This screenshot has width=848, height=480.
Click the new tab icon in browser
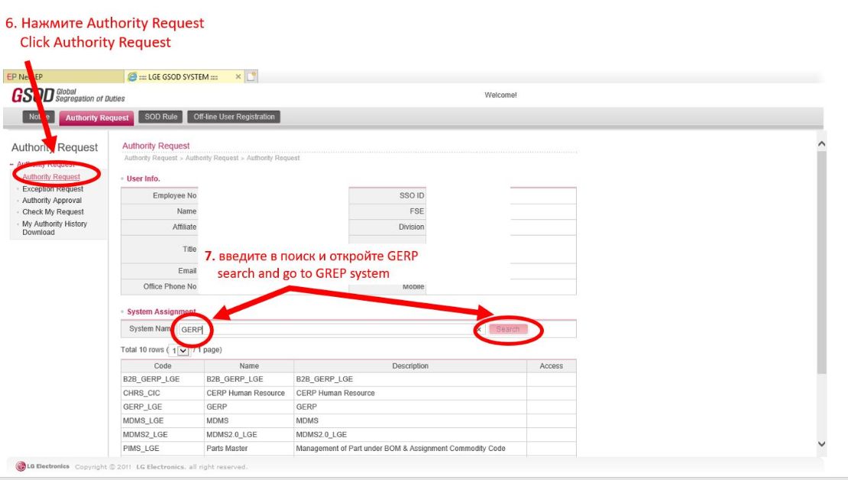coord(251,76)
